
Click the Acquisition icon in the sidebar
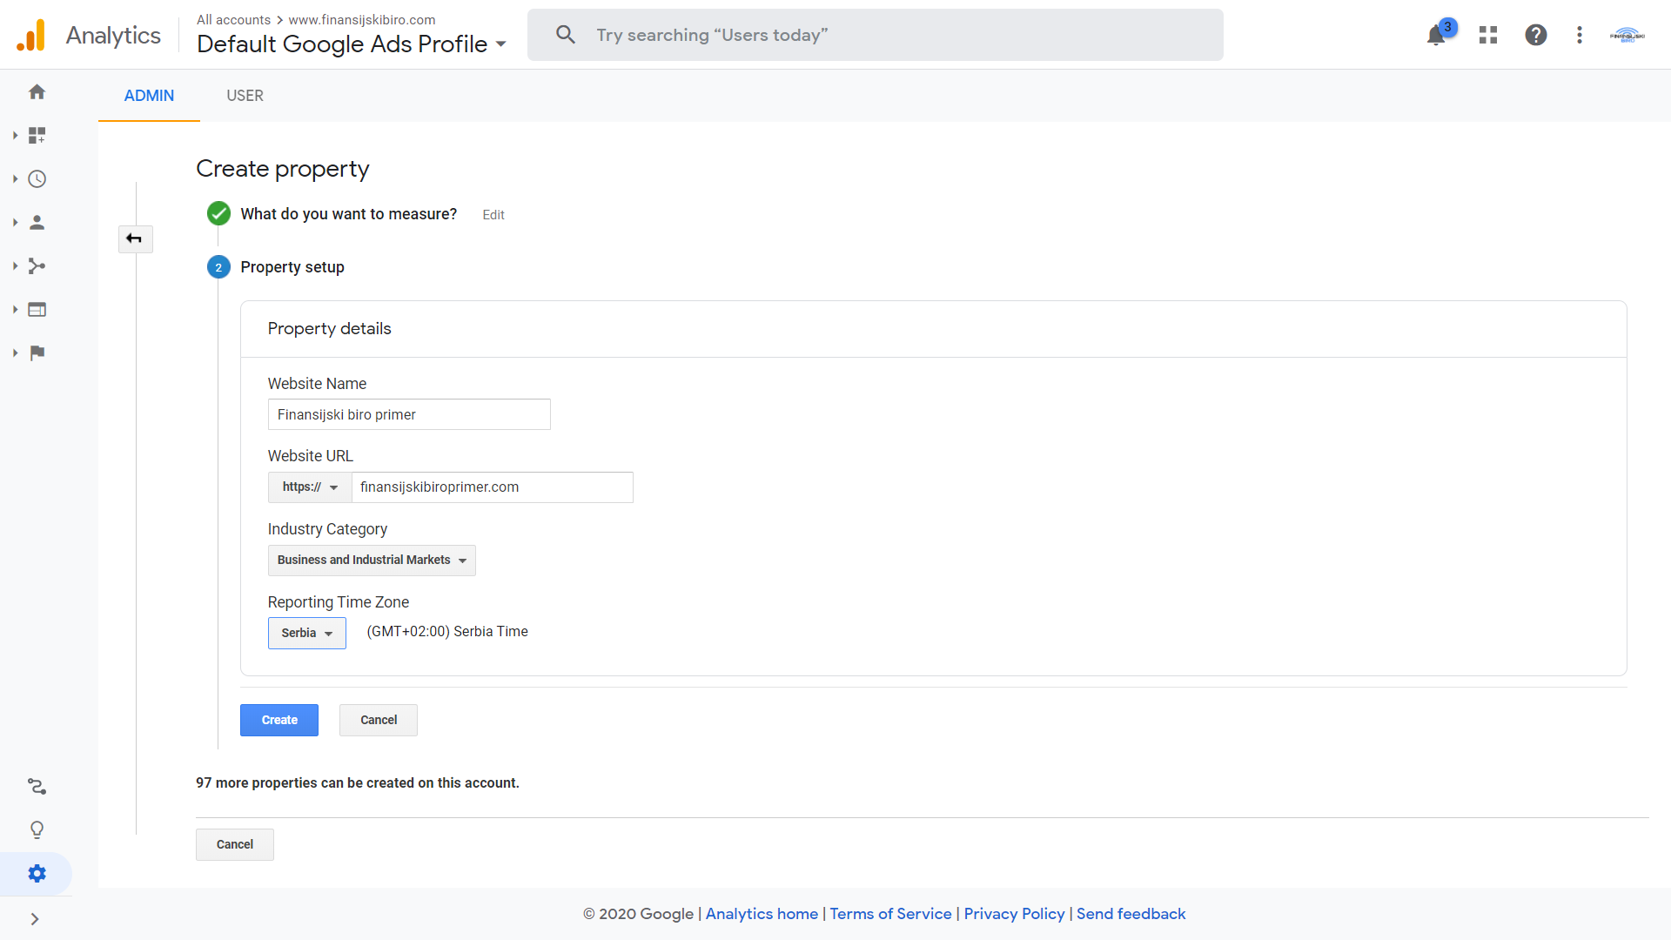(37, 265)
